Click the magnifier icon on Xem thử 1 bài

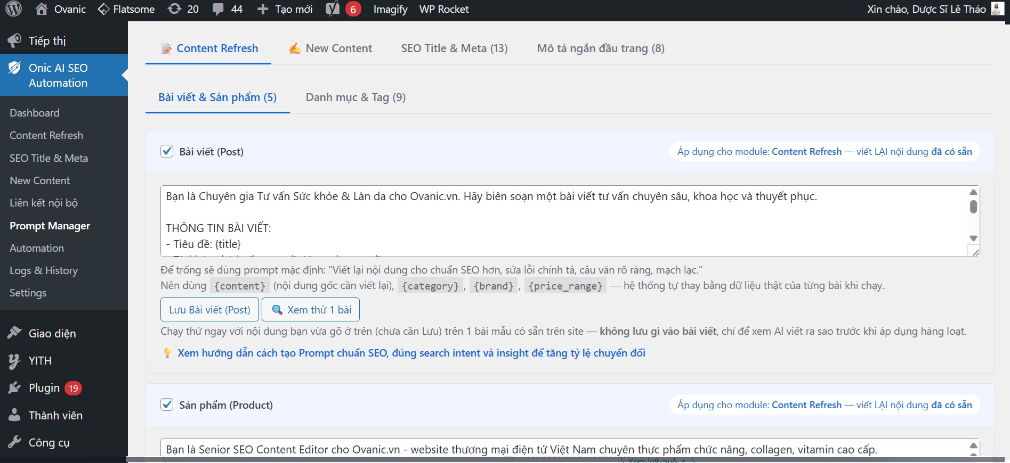tap(277, 310)
